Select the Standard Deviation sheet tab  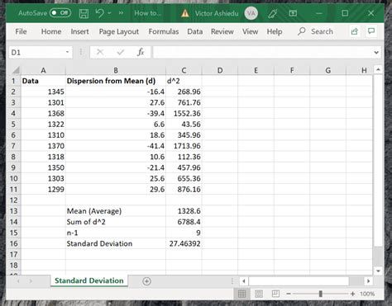(89, 280)
